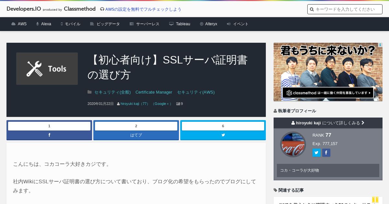389x204 pixels.
Task: Share the article on Facebook
Action: pyautogui.click(x=49, y=135)
